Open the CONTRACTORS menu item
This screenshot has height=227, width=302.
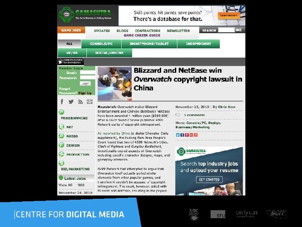coord(148,31)
